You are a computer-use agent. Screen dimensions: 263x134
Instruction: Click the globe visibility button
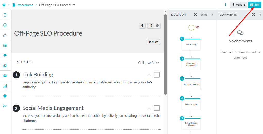coord(157,26)
